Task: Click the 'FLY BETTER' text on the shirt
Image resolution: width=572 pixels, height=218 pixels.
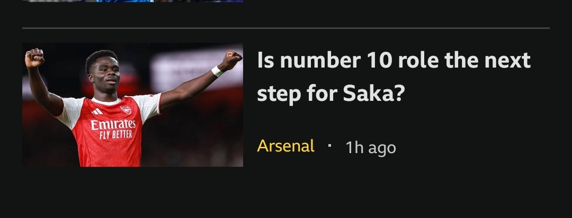Action: [115, 134]
